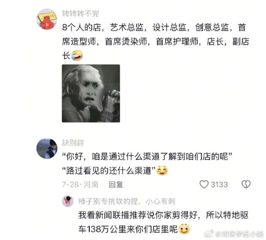
Task: Click the 3133 like count
Action: coord(219,184)
